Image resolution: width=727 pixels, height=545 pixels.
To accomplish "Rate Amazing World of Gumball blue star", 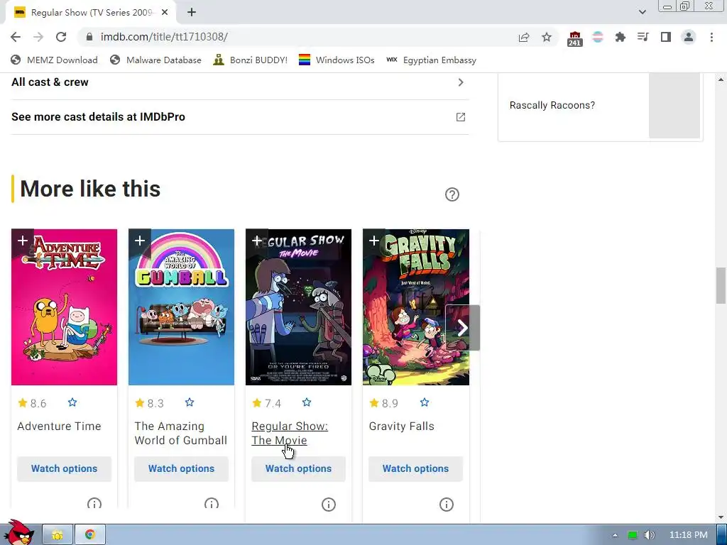I will (190, 402).
